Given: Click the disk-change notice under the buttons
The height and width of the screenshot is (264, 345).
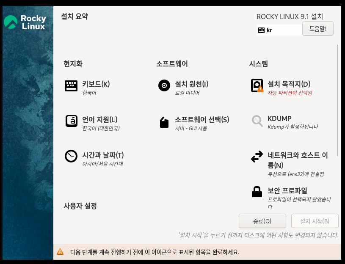Looking at the screenshot, I should coord(258,235).
